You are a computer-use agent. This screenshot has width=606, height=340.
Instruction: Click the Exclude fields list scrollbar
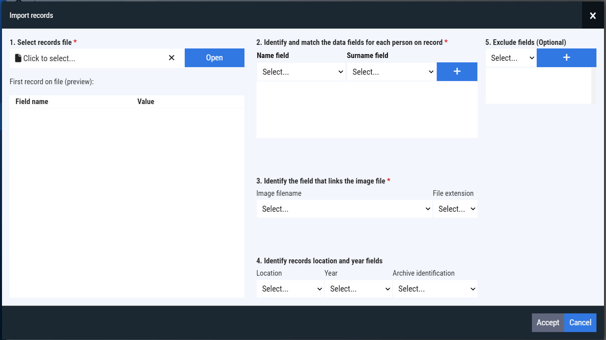point(593,85)
